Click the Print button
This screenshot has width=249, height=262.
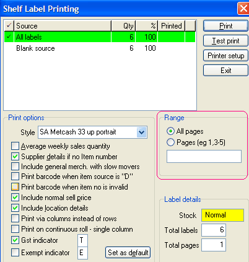click(x=225, y=26)
